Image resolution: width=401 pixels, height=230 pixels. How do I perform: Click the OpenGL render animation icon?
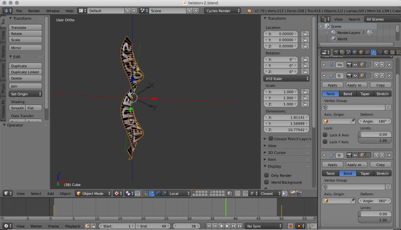point(298,193)
